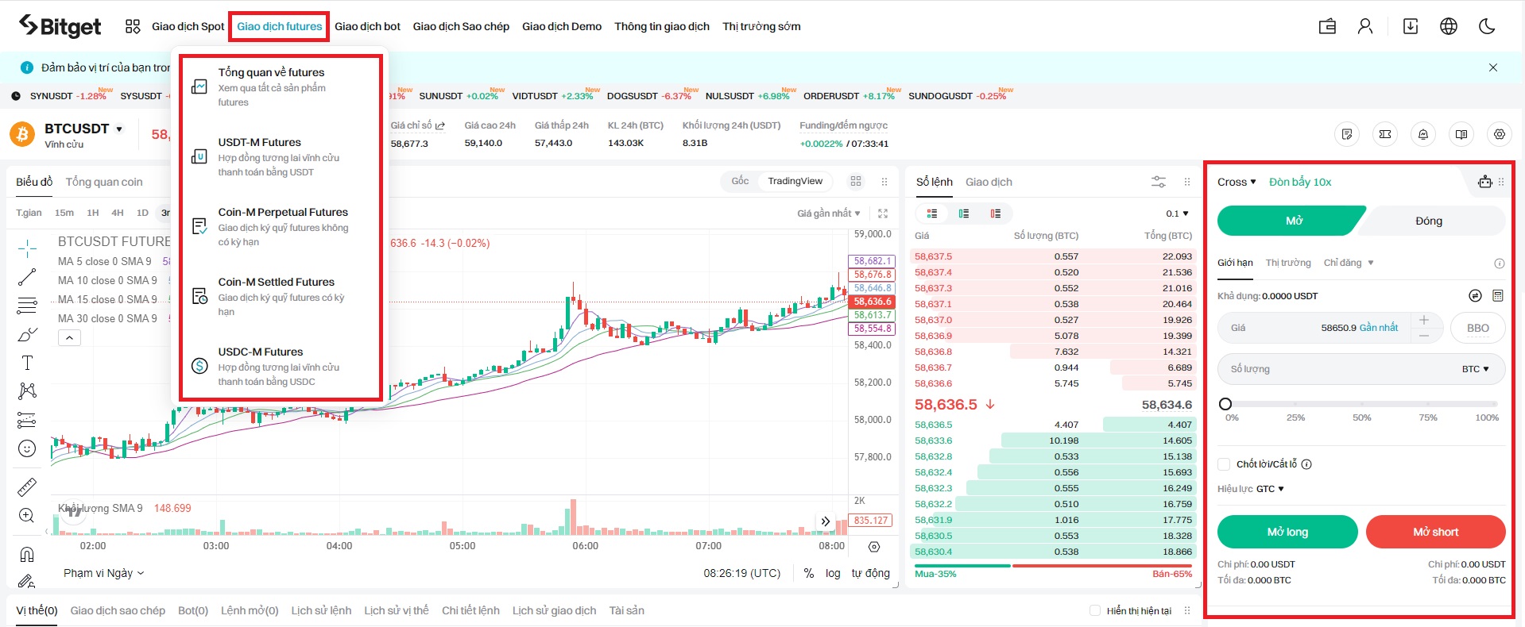The width and height of the screenshot is (1525, 627).
Task: Open the Chỉ đăng order type dropdown
Action: pos(1349,263)
